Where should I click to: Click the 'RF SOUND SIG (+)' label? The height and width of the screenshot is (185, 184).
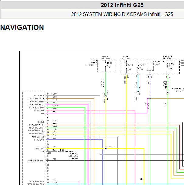click(x=37, y=125)
